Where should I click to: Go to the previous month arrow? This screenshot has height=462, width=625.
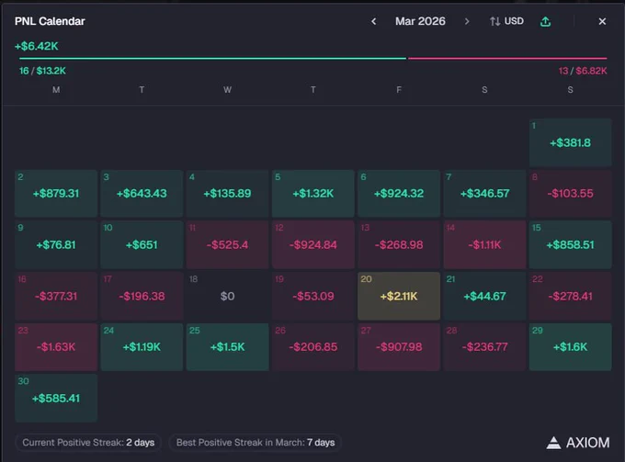tap(373, 21)
